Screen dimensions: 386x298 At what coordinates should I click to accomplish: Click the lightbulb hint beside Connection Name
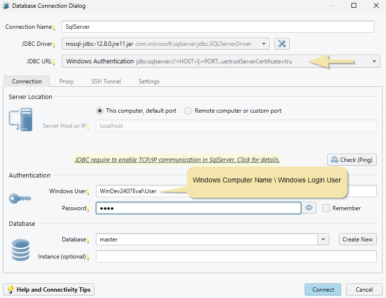pyautogui.click(x=55, y=28)
